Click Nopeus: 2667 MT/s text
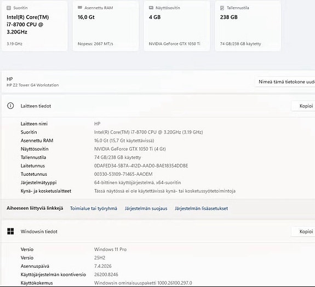This screenshot has width=315, height=287. [x=95, y=44]
